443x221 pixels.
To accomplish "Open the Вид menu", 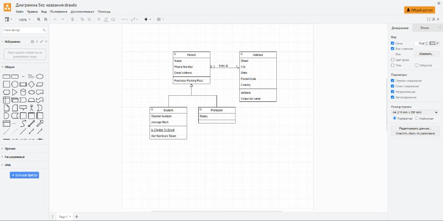I will pos(44,12).
